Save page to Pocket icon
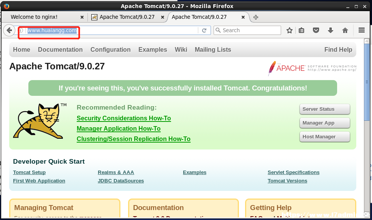The image size is (372, 220). coord(316,30)
